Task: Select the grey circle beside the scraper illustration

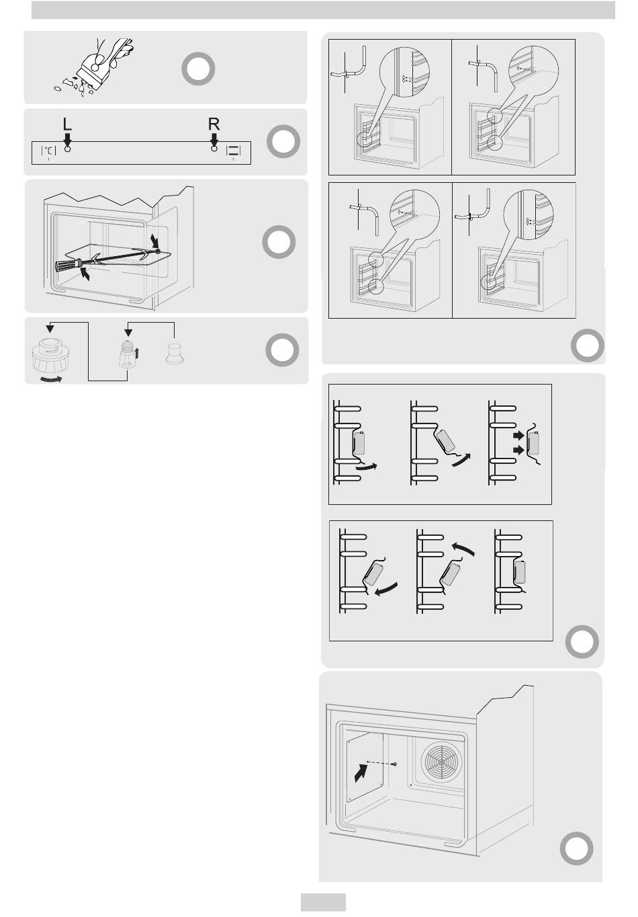Action: tap(198, 68)
